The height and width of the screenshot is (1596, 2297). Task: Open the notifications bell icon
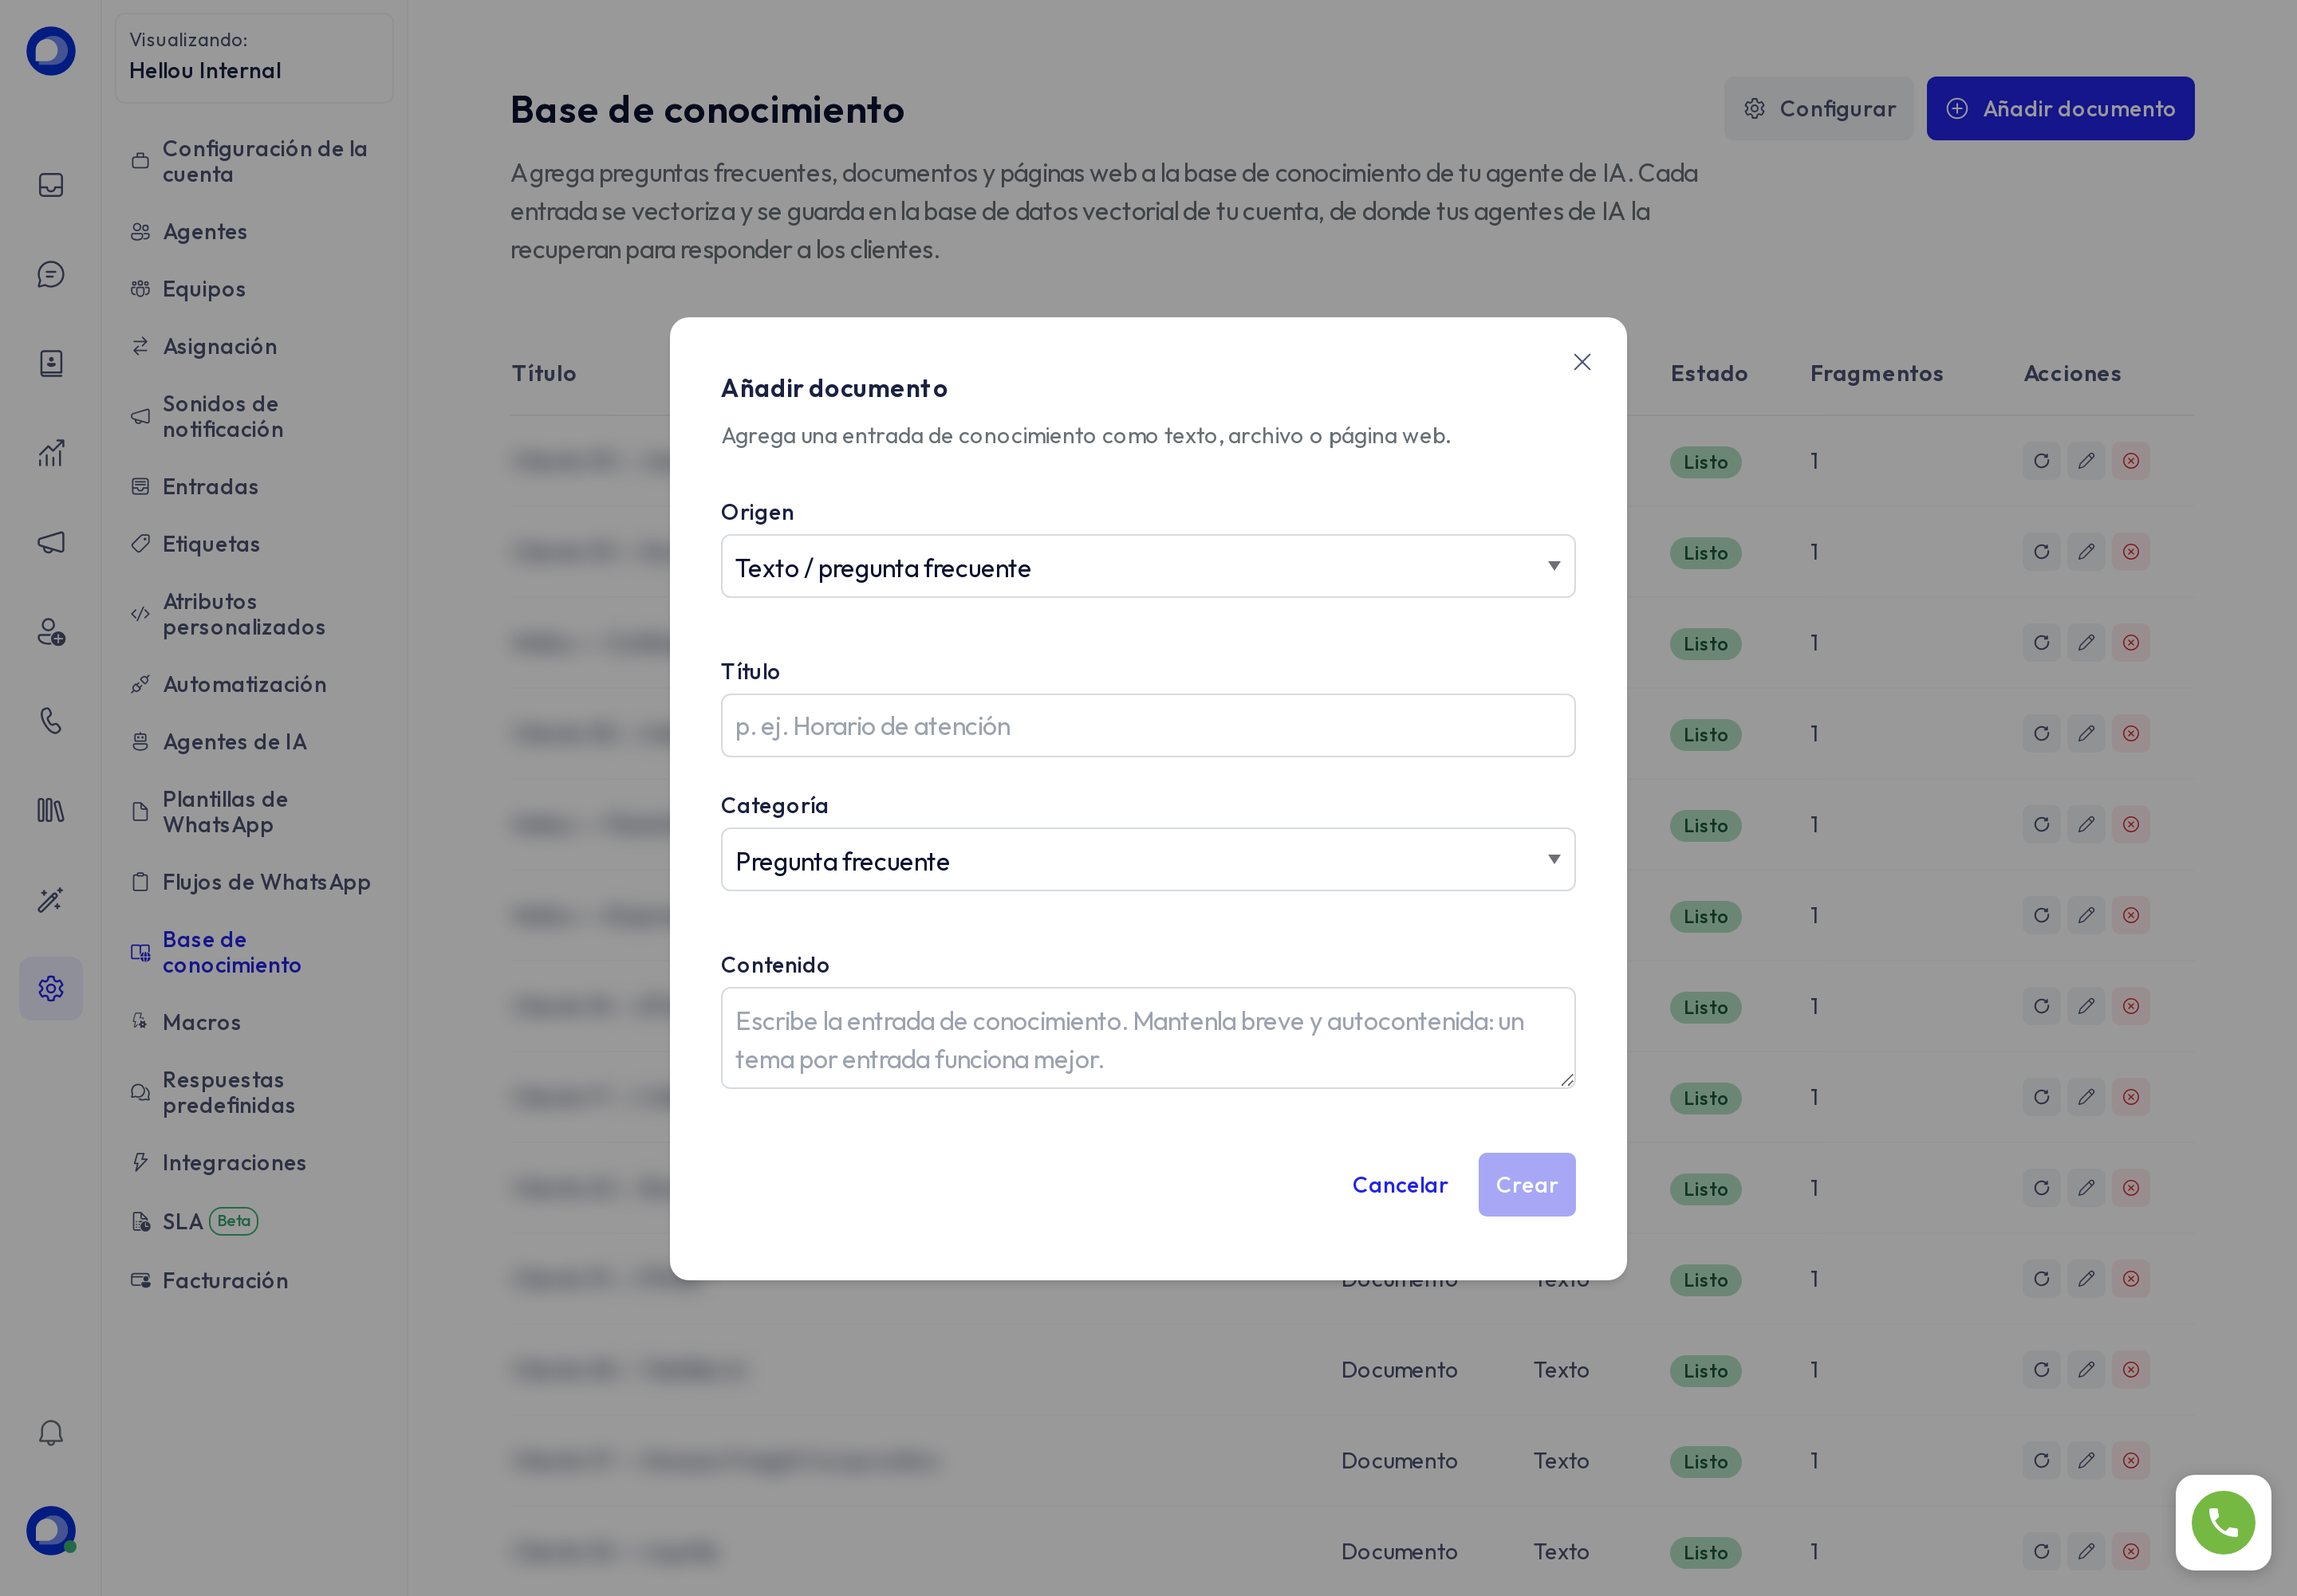[x=51, y=1433]
